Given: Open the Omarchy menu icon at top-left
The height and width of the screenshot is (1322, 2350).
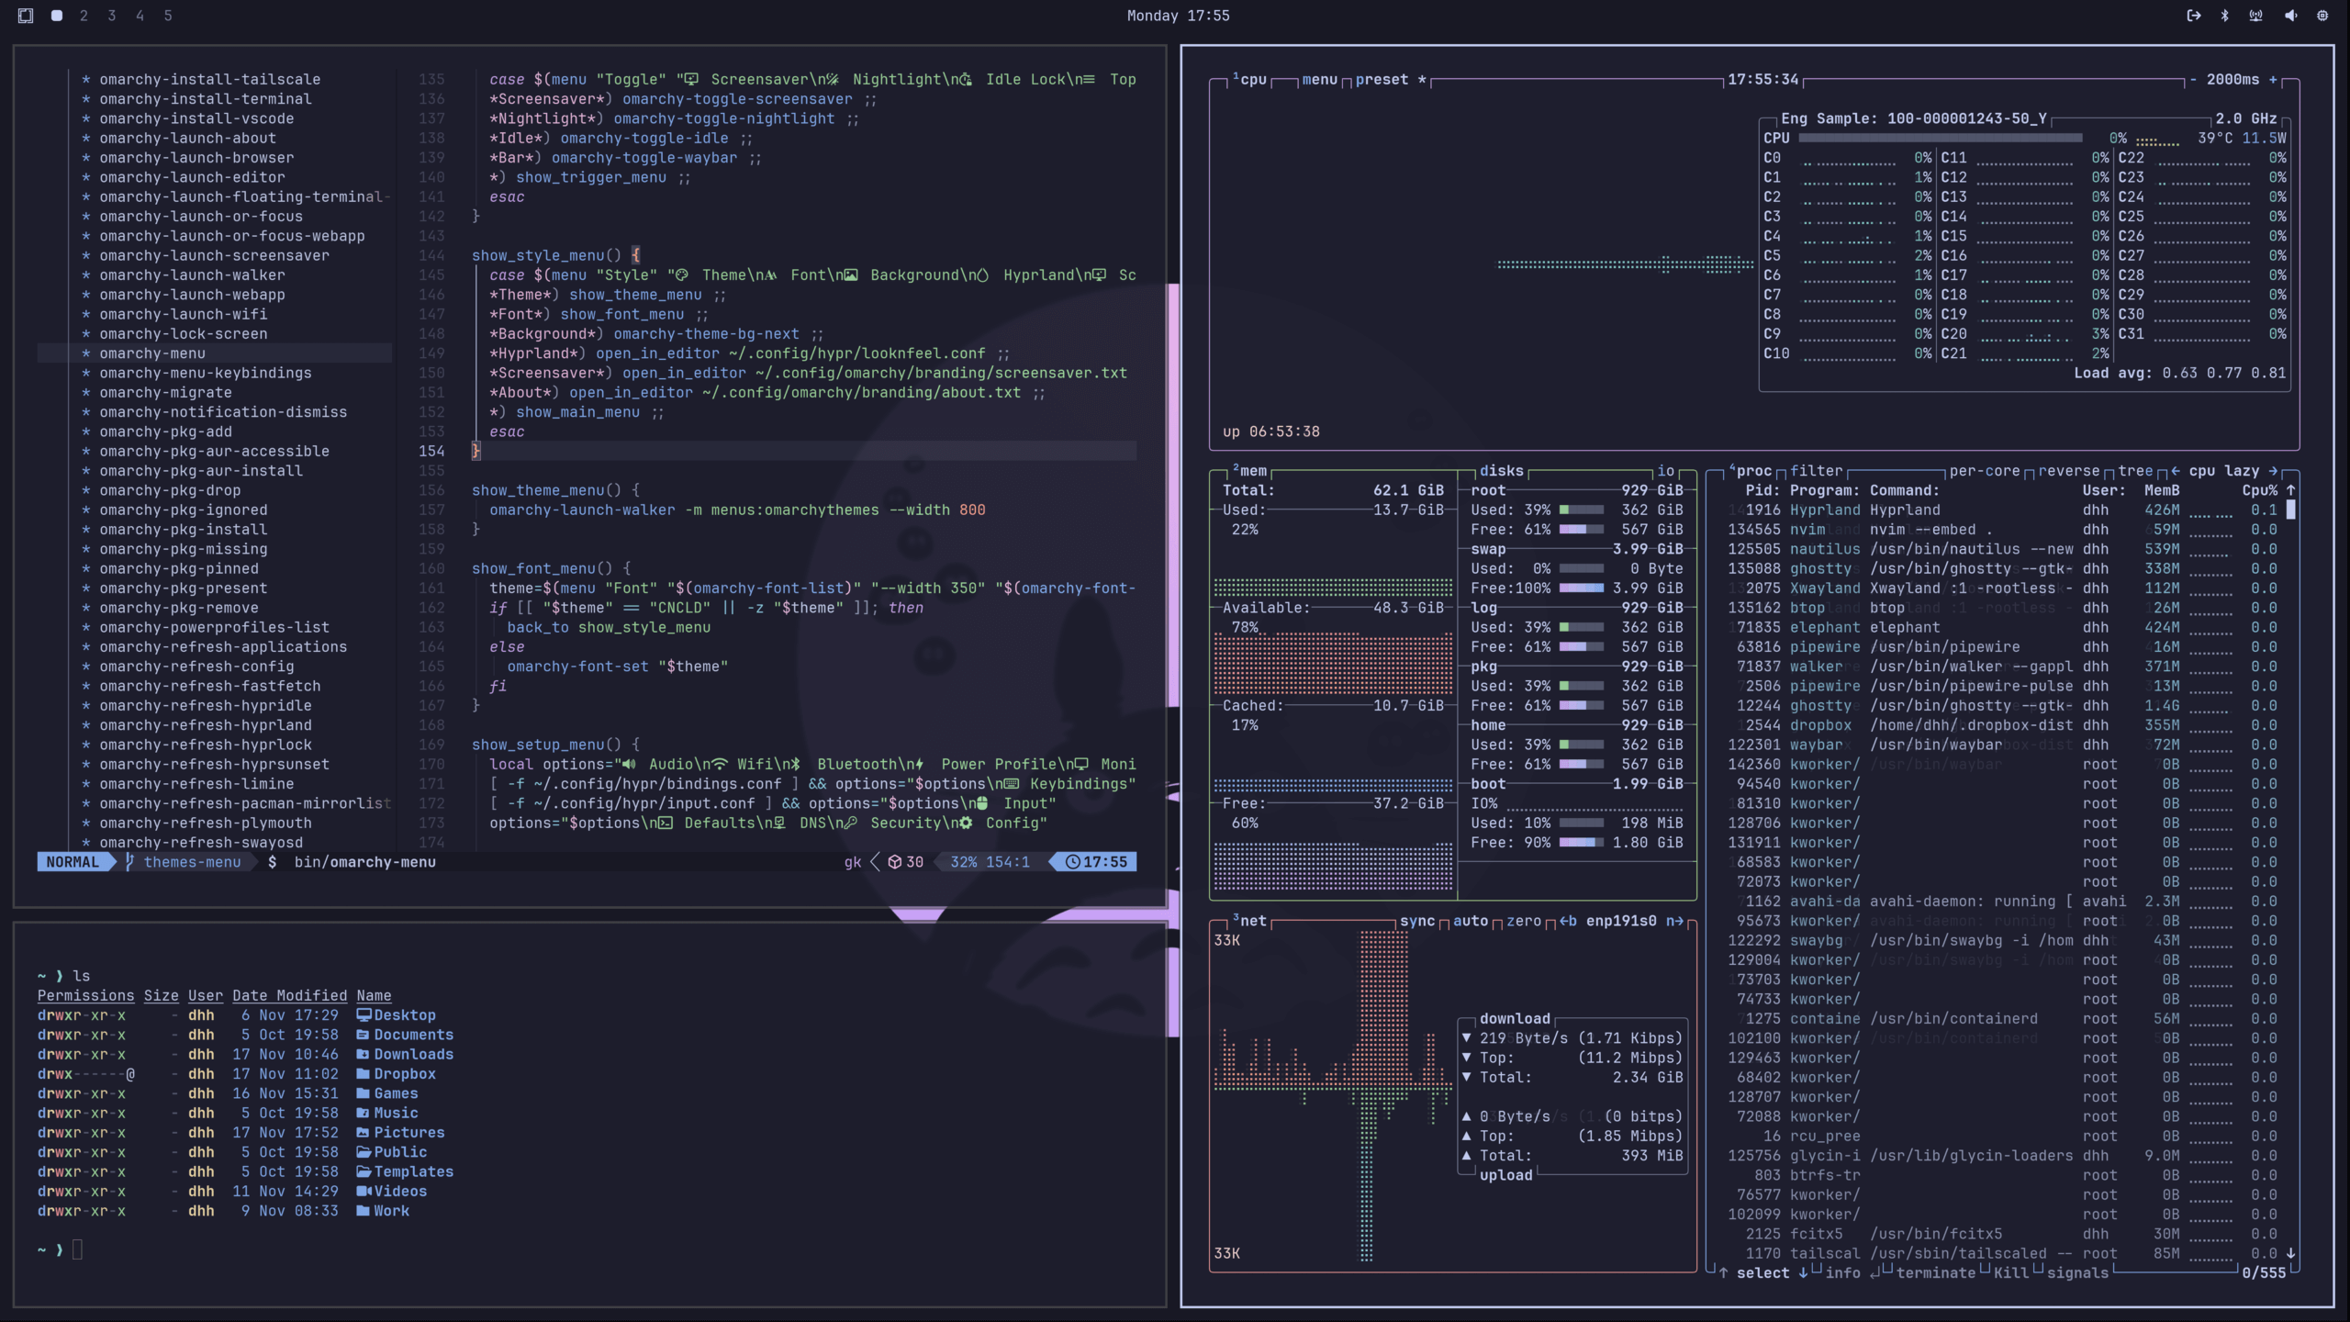Looking at the screenshot, I should click(26, 16).
